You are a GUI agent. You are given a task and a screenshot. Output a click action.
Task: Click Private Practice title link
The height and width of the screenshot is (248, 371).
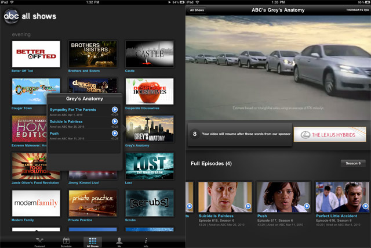[80, 220]
